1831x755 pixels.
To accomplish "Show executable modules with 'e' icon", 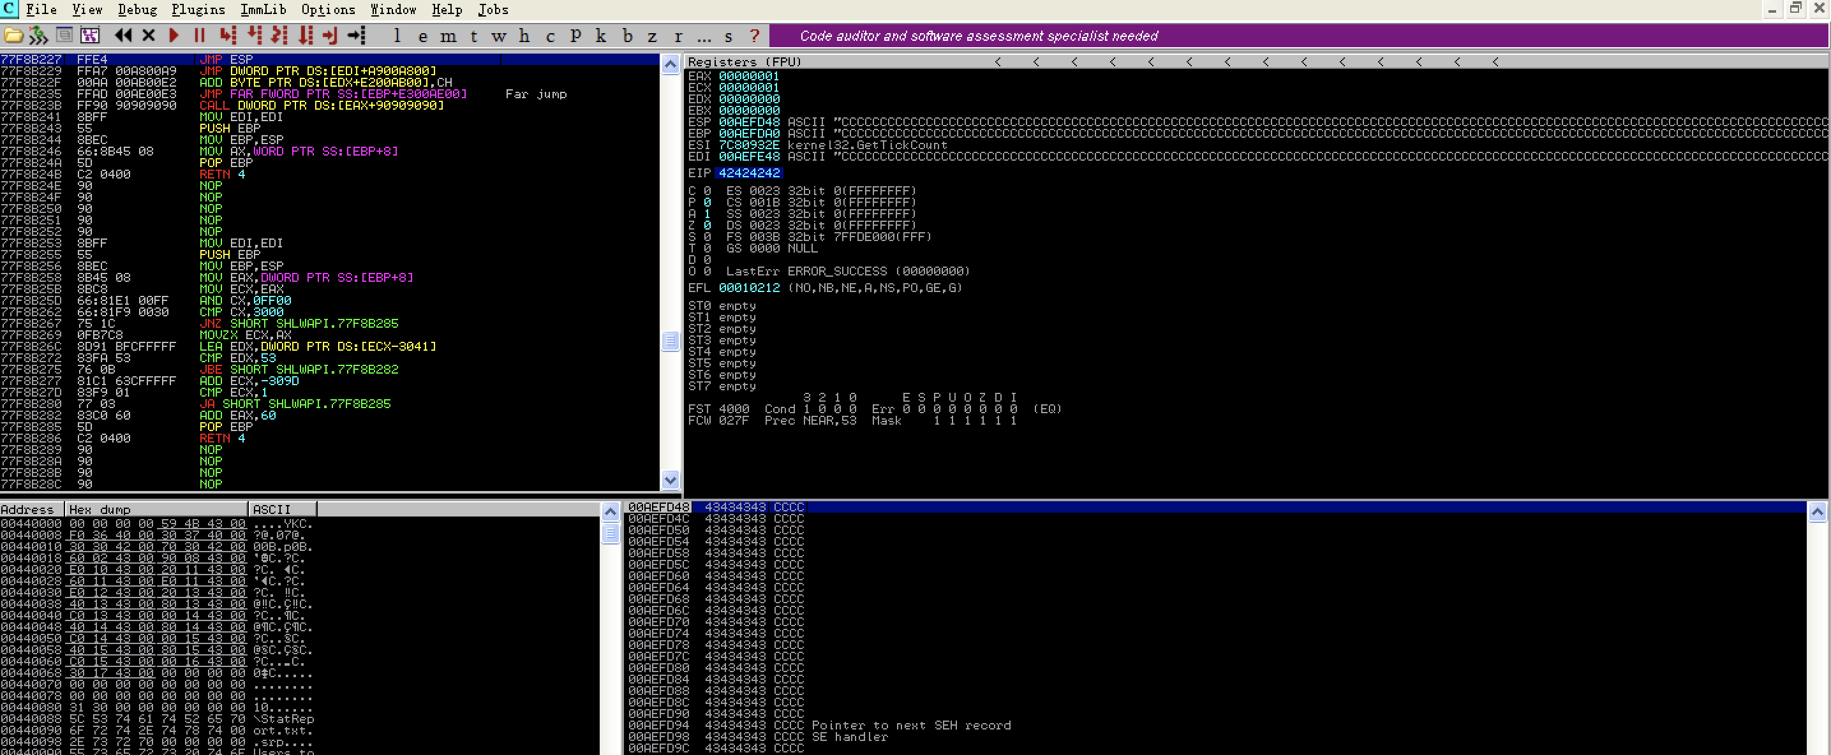I will tap(423, 36).
